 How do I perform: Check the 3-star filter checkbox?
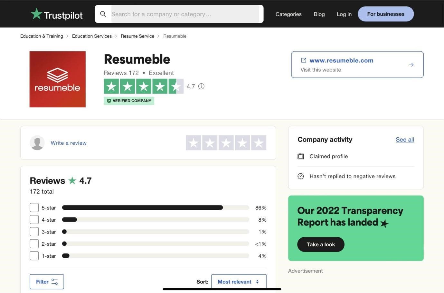[x=34, y=232]
